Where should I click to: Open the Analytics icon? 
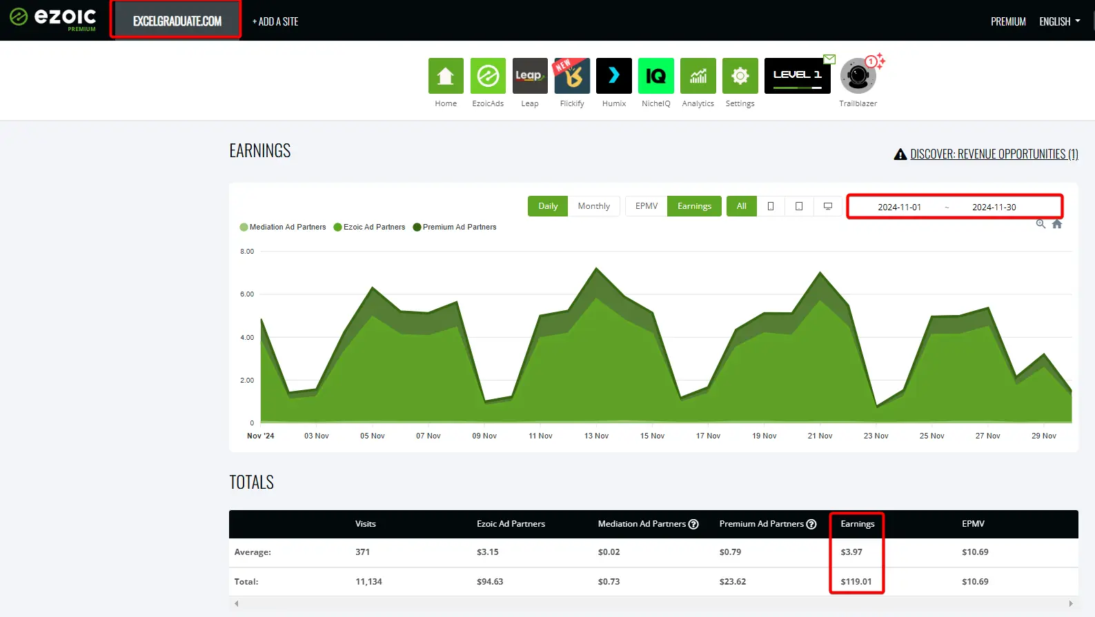click(x=698, y=76)
